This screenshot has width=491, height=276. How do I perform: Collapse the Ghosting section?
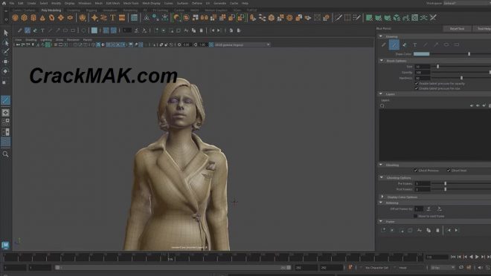(x=381, y=165)
